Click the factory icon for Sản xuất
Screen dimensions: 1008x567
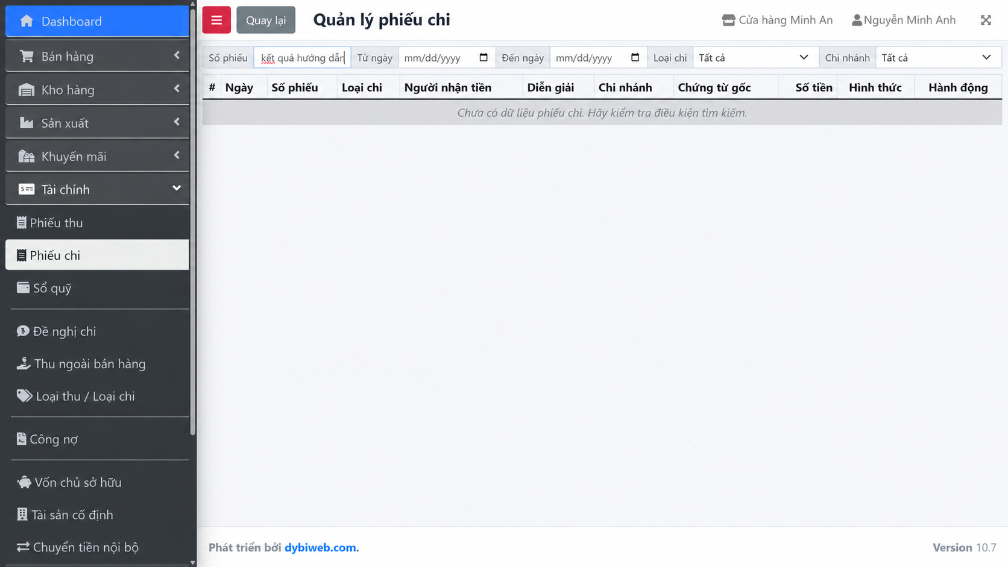pos(27,123)
